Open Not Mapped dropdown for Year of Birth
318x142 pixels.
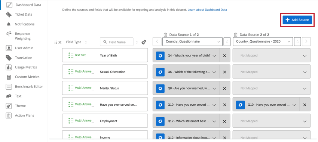pyautogui.click(x=272, y=55)
